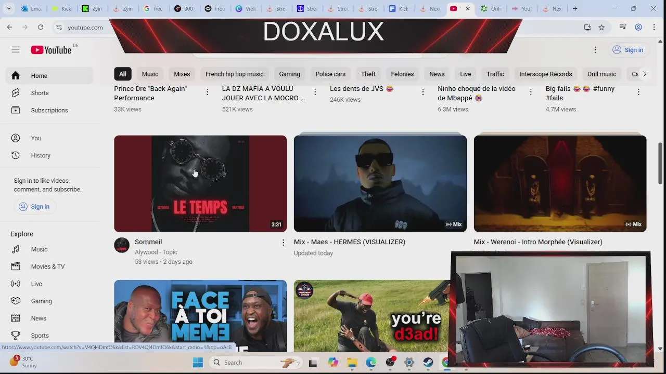Open options menu for LA DZ MAFIA video

[x=315, y=92]
